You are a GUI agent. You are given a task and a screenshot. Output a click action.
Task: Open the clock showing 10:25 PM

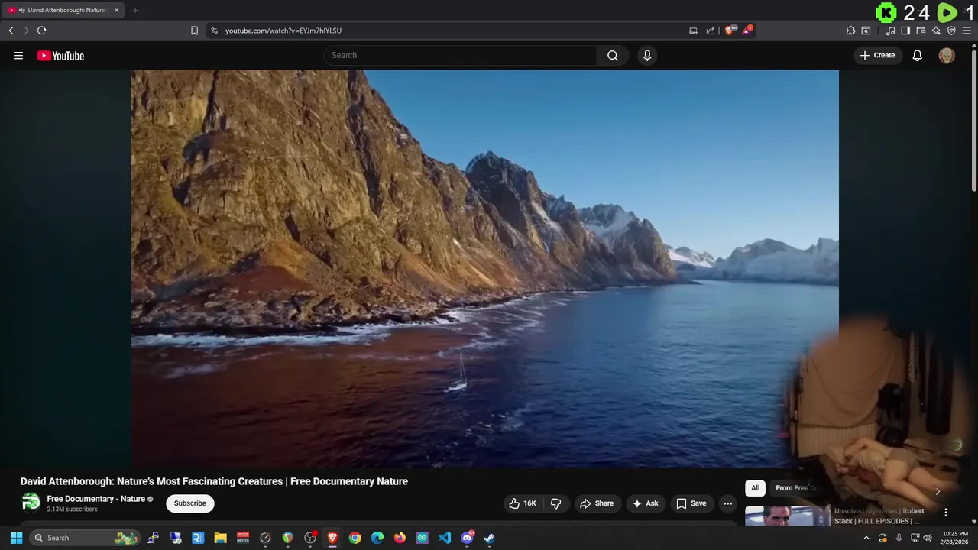coord(955,538)
